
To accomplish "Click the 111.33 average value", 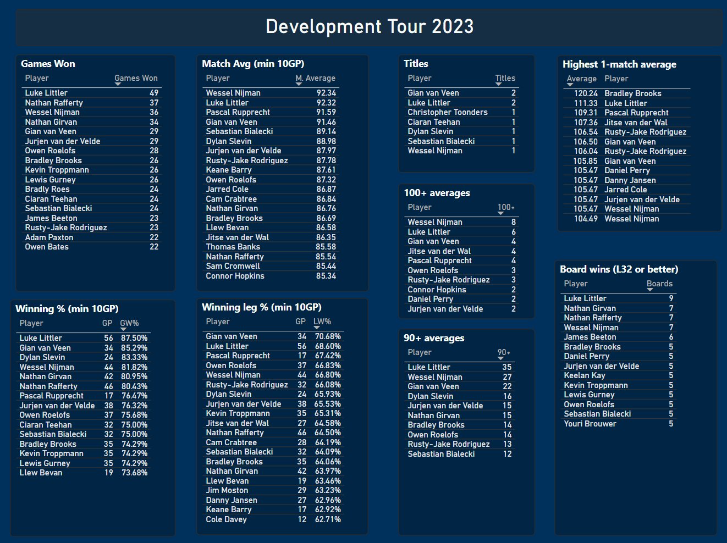I will [586, 103].
